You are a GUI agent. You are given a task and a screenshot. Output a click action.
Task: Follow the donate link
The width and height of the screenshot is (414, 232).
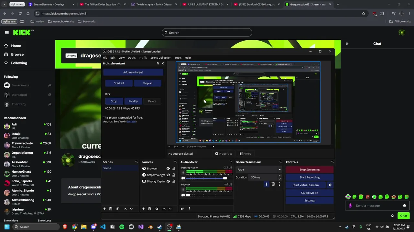point(131,121)
